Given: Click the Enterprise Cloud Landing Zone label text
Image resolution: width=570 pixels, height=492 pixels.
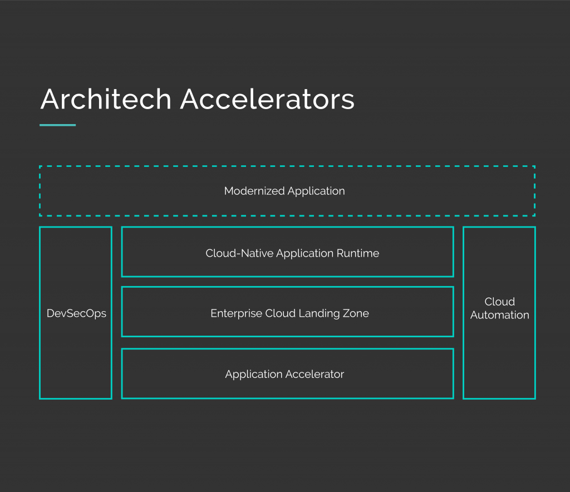Looking at the screenshot, I should (289, 313).
